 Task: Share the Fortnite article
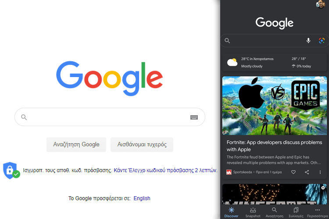click(x=307, y=172)
